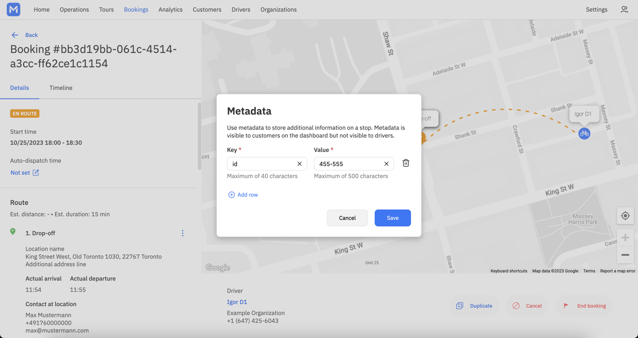Recenter map with location target icon
Image resolution: width=638 pixels, height=338 pixels.
point(625,216)
